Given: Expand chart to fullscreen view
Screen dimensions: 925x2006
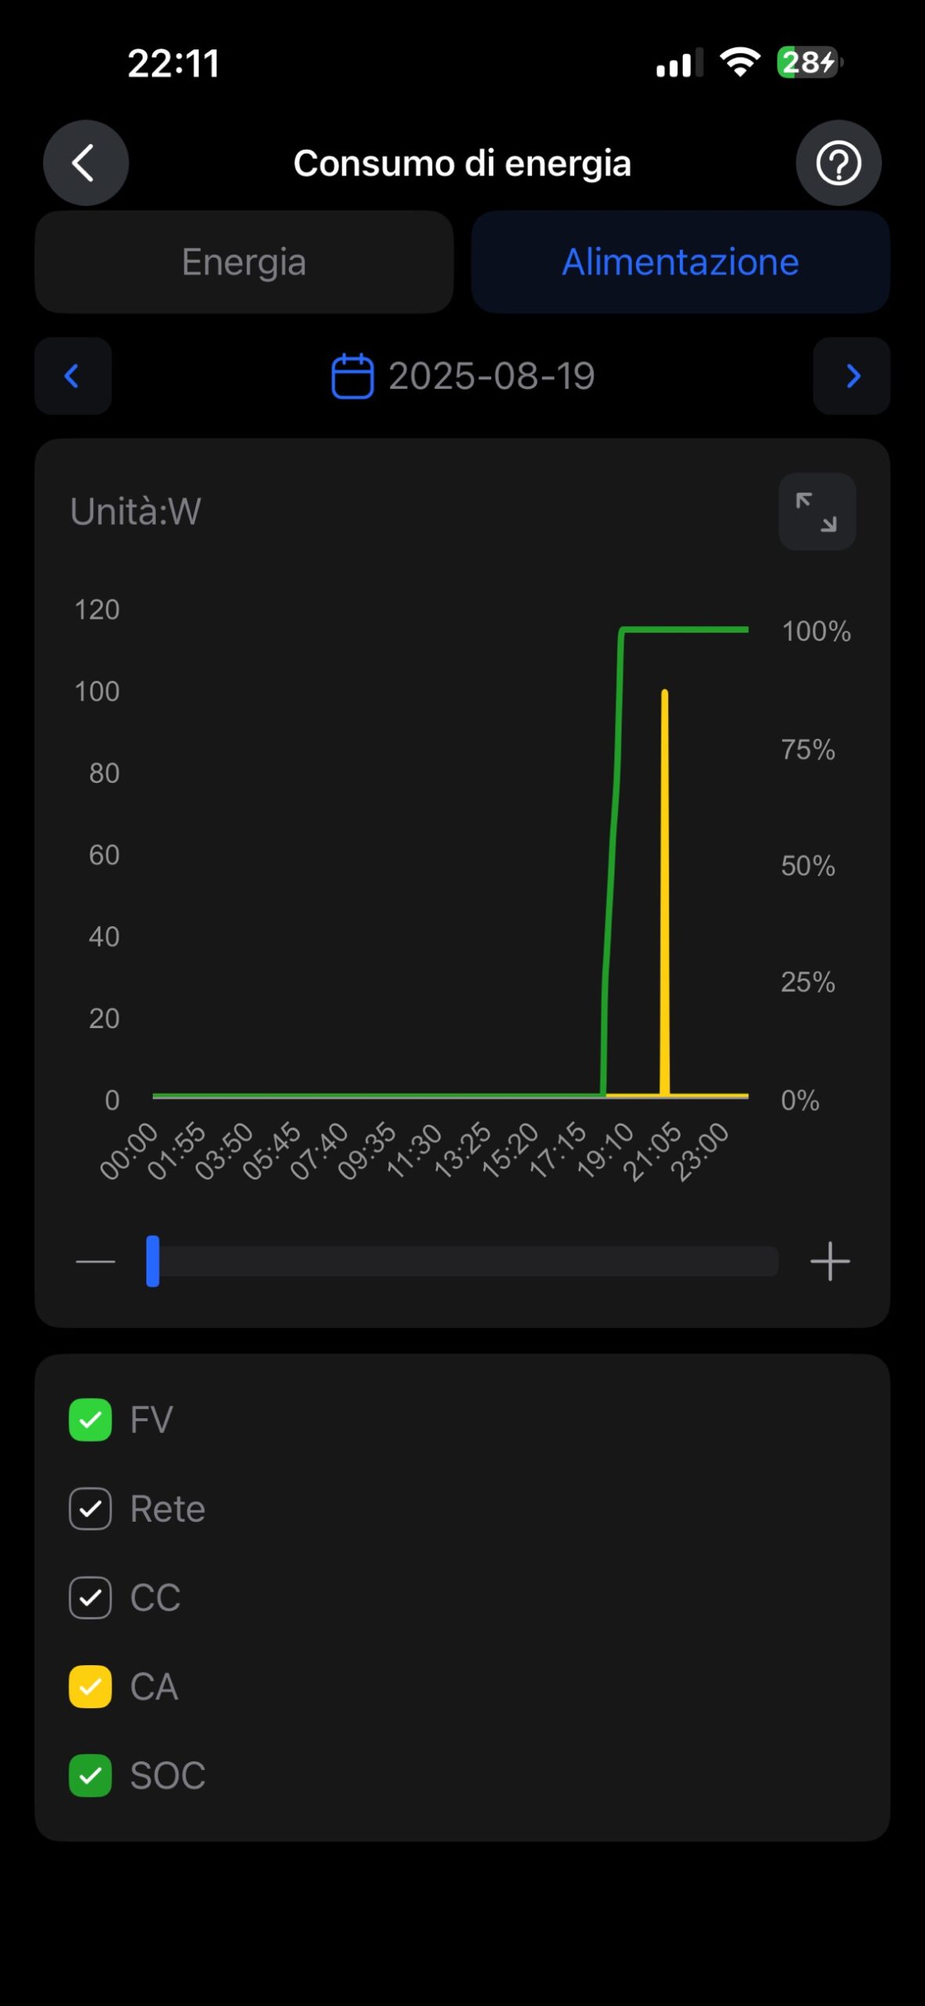Looking at the screenshot, I should click(x=816, y=512).
